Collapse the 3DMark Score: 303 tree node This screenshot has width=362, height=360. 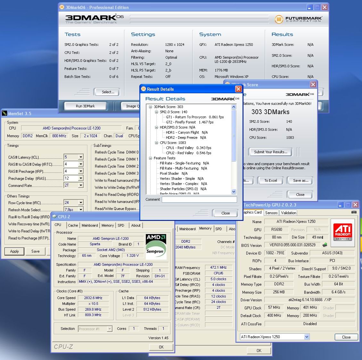151,107
